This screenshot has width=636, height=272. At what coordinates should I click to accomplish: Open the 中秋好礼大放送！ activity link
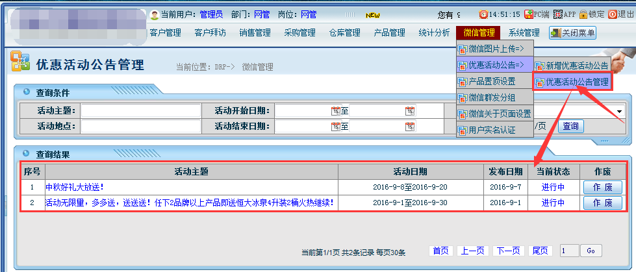point(75,187)
